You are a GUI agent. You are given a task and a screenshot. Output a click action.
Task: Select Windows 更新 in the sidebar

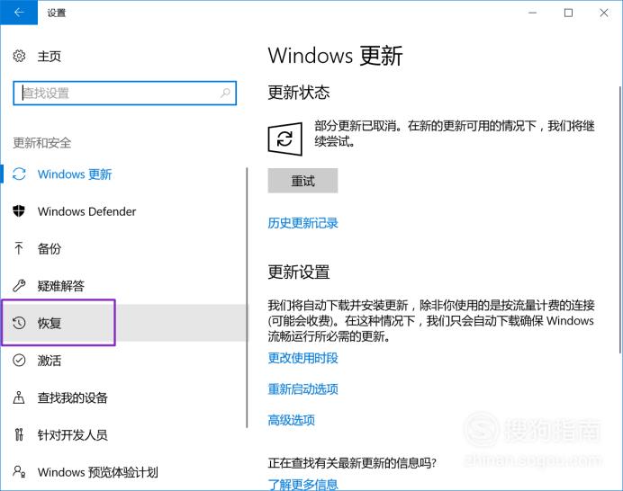click(x=75, y=174)
